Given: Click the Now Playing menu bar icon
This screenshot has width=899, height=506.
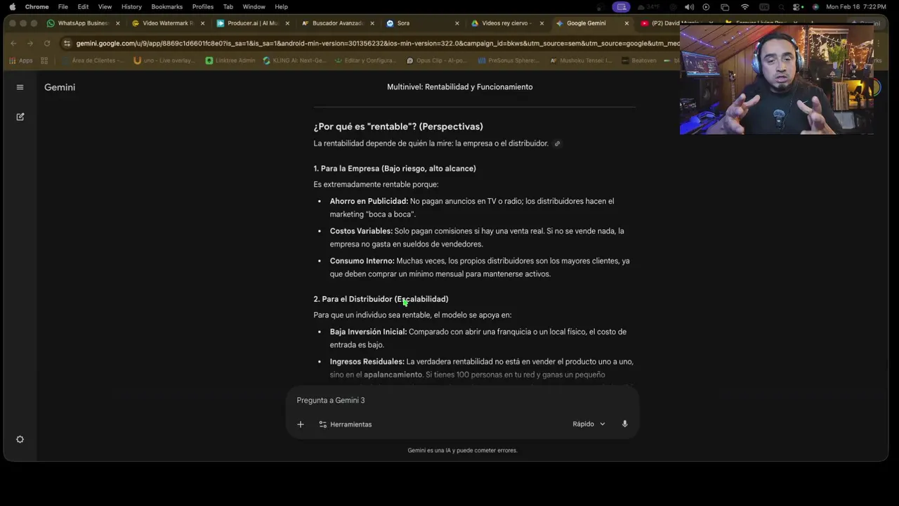Looking at the screenshot, I should click(x=706, y=6).
